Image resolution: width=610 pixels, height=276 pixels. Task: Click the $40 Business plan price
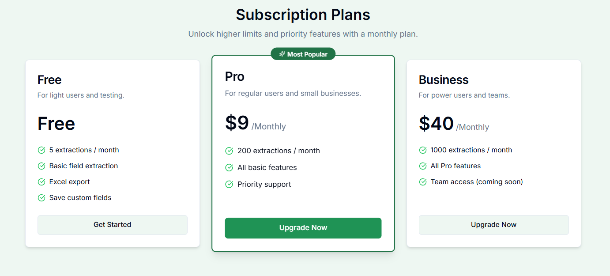(436, 124)
